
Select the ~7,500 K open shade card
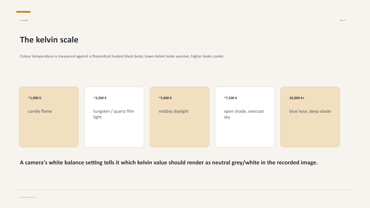pos(245,117)
